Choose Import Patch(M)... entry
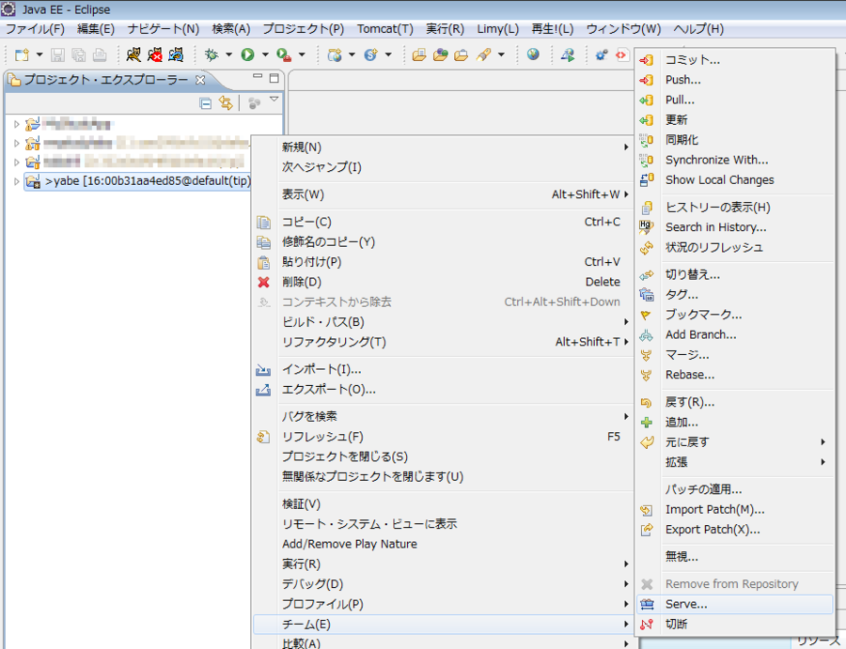 (735, 509)
